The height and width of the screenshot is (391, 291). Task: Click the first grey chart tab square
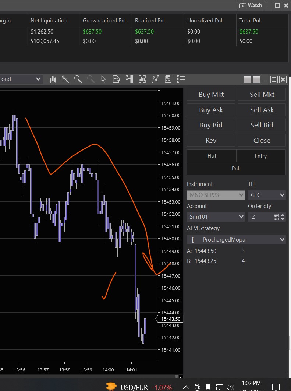(x=247, y=80)
